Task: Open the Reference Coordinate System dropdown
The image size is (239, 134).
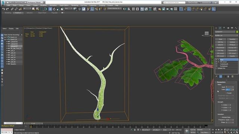Action: [68, 9]
